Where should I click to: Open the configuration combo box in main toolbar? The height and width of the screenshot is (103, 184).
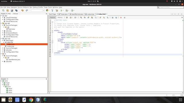[38, 11]
